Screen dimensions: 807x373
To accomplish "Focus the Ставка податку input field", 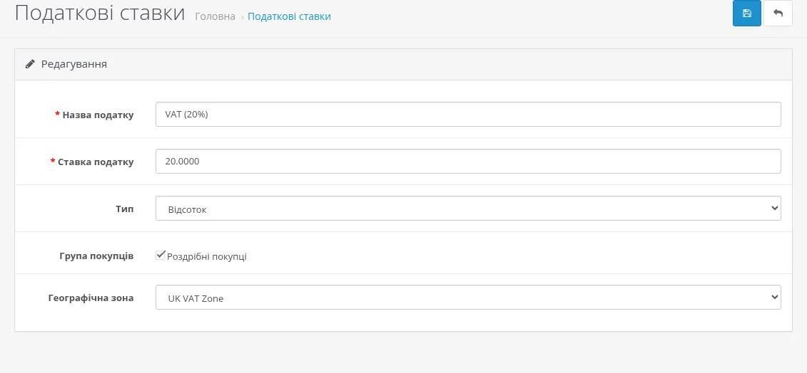I will [x=468, y=162].
